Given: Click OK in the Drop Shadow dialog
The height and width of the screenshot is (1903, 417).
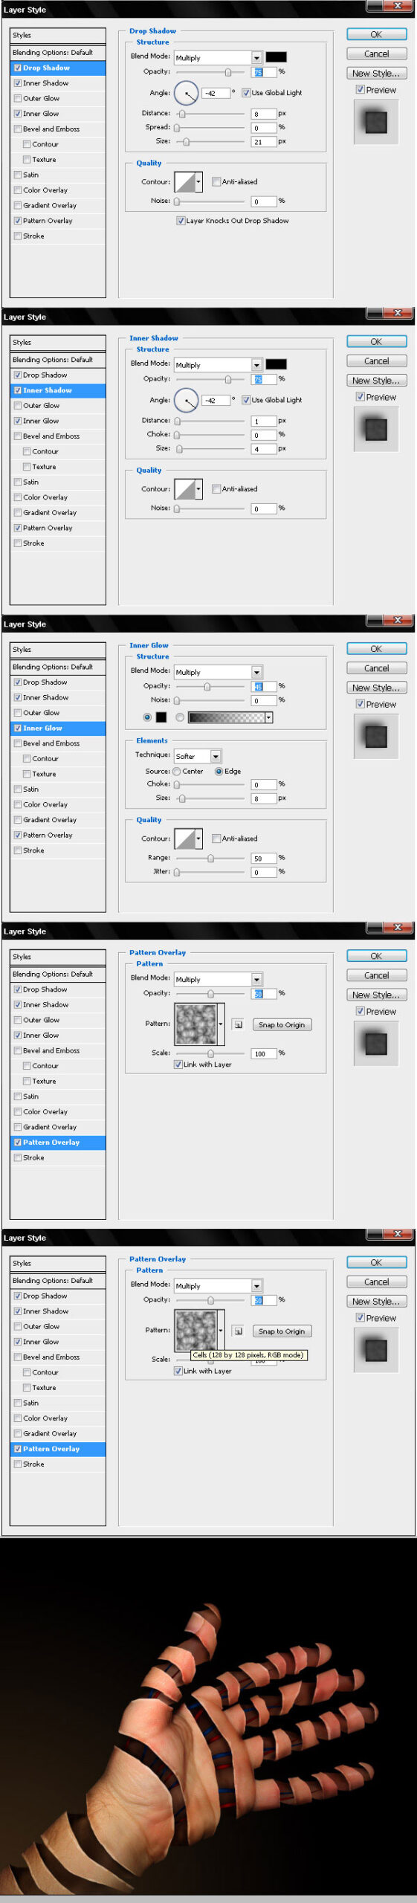Looking at the screenshot, I should click(x=376, y=34).
